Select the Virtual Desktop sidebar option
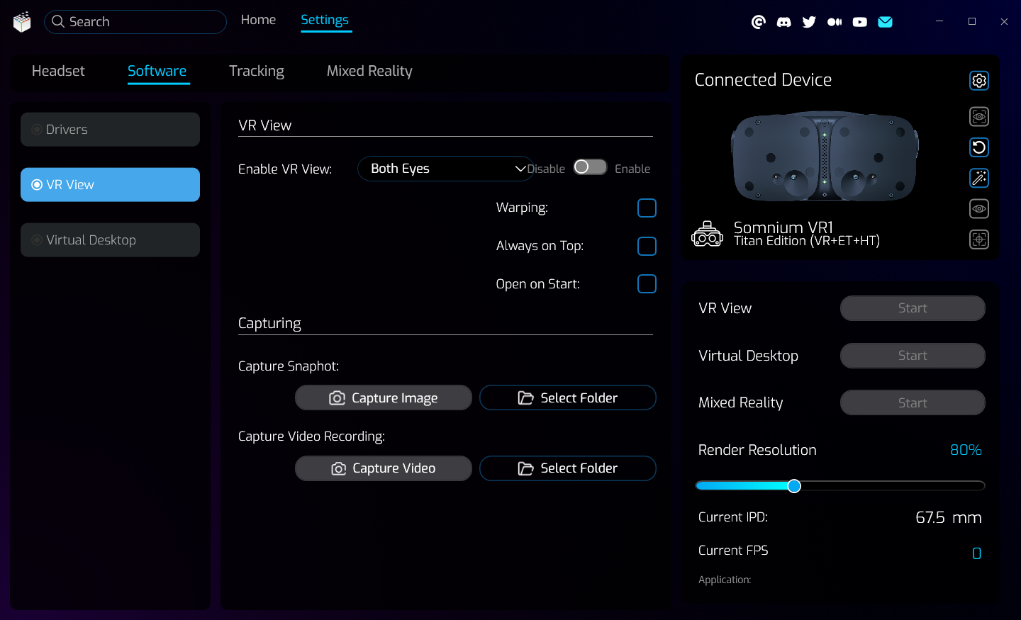1021x620 pixels. 110,240
